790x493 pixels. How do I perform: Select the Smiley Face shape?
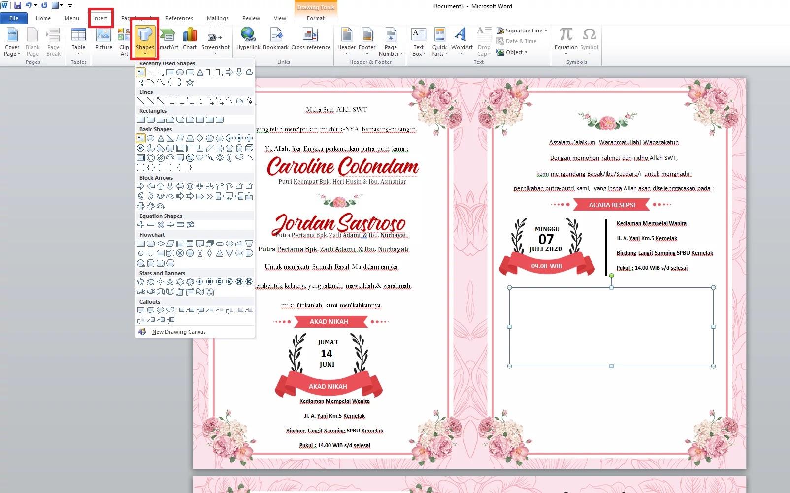pyautogui.click(x=190, y=157)
